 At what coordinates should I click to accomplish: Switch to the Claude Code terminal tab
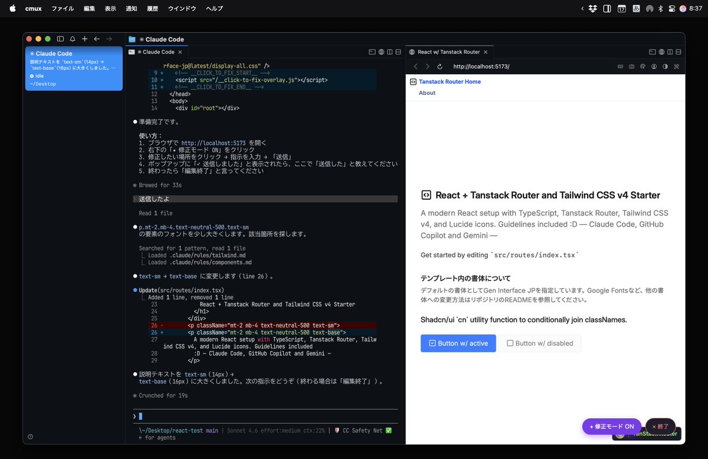156,52
